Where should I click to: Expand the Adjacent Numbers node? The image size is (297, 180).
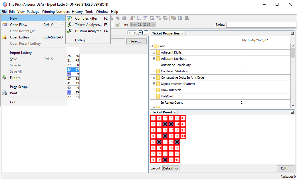(x=154, y=59)
